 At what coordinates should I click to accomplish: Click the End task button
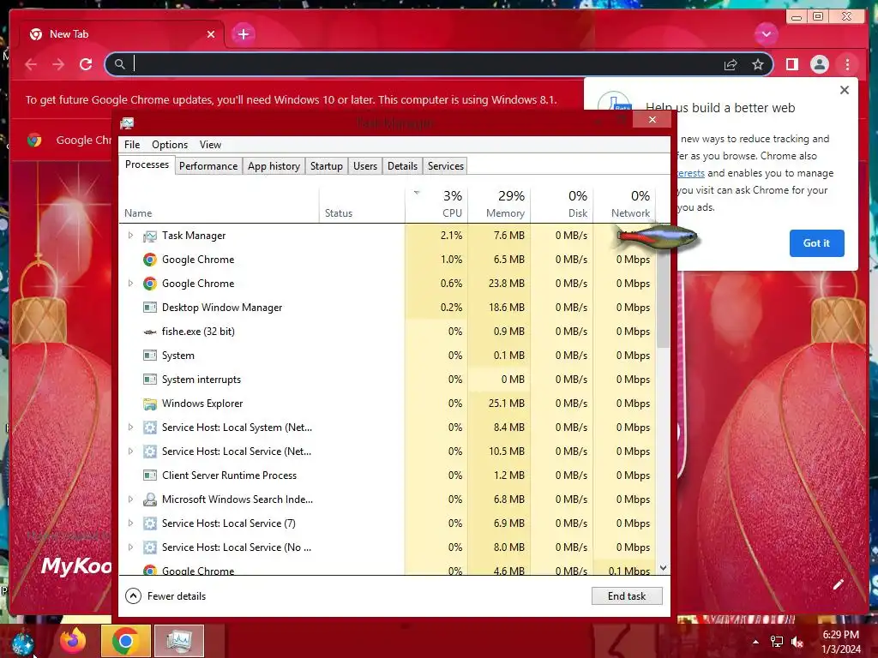coord(627,596)
